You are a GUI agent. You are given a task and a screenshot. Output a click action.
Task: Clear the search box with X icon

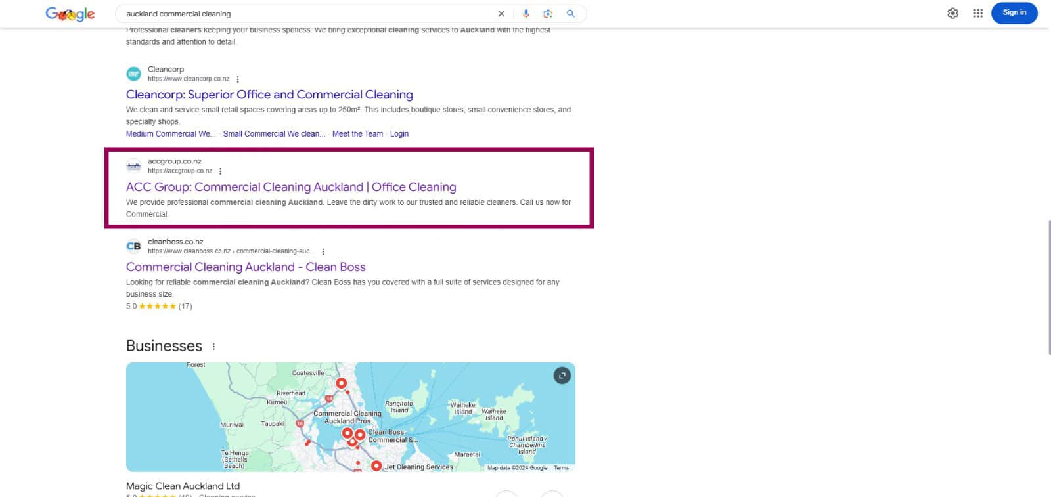click(501, 14)
